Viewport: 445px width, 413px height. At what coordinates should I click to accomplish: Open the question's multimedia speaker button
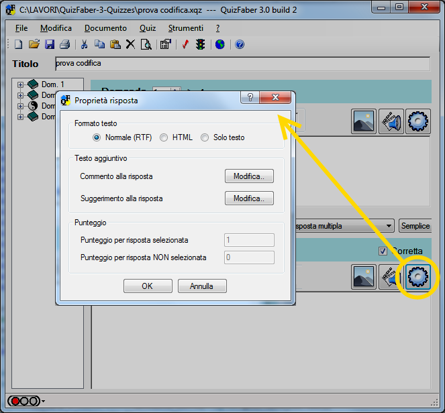(x=391, y=121)
